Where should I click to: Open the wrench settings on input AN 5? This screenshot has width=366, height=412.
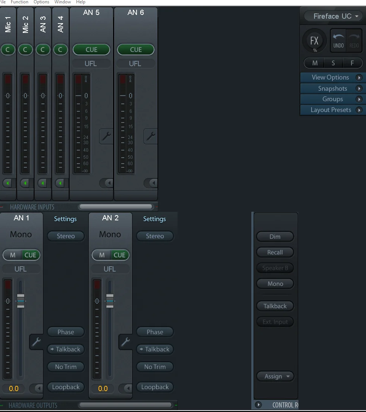click(106, 136)
